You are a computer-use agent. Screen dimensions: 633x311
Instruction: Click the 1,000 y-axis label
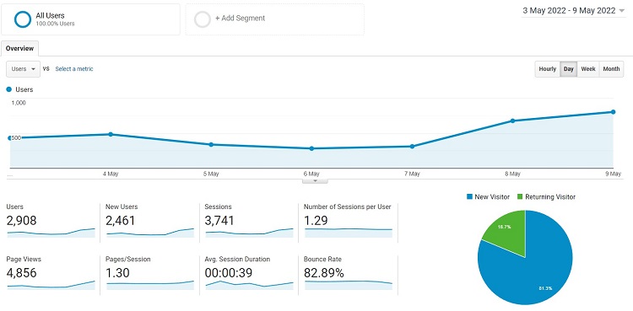coord(19,103)
